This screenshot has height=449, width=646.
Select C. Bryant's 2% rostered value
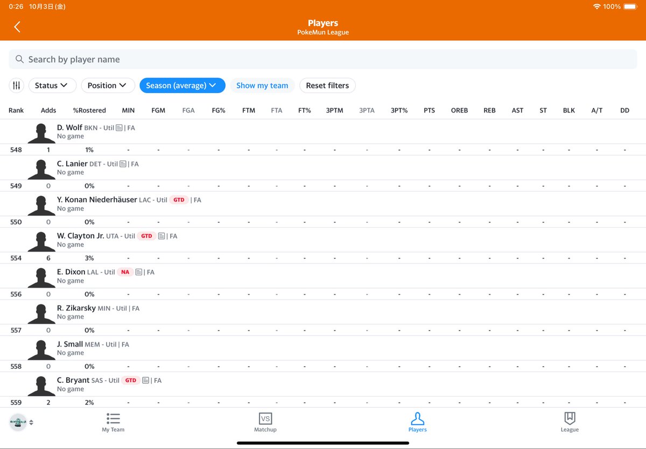pos(89,402)
